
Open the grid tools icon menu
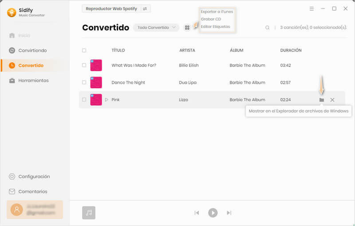point(187,27)
